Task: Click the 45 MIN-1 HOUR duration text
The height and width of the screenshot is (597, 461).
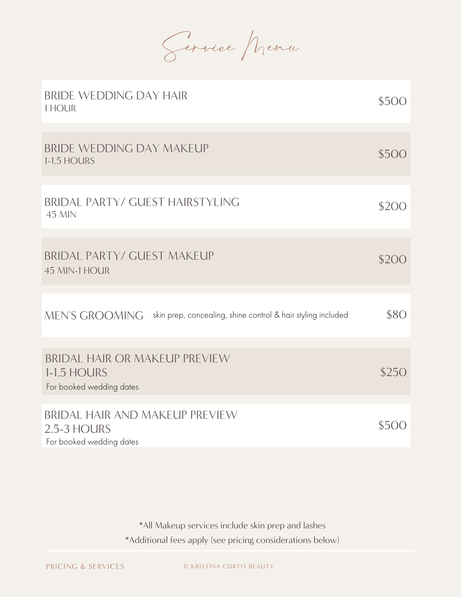Action: 77,270
